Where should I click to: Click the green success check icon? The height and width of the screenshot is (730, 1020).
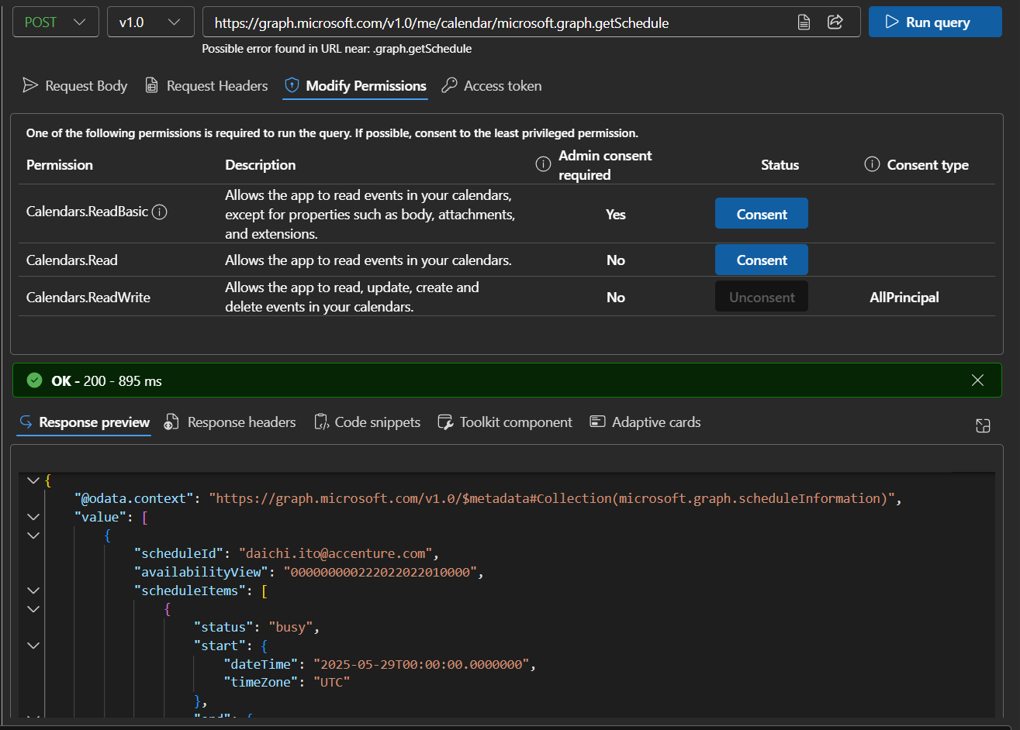(x=34, y=380)
